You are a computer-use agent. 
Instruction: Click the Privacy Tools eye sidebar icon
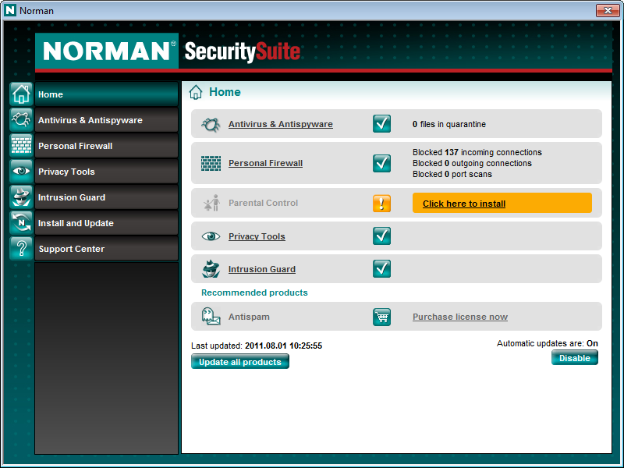[x=20, y=172]
